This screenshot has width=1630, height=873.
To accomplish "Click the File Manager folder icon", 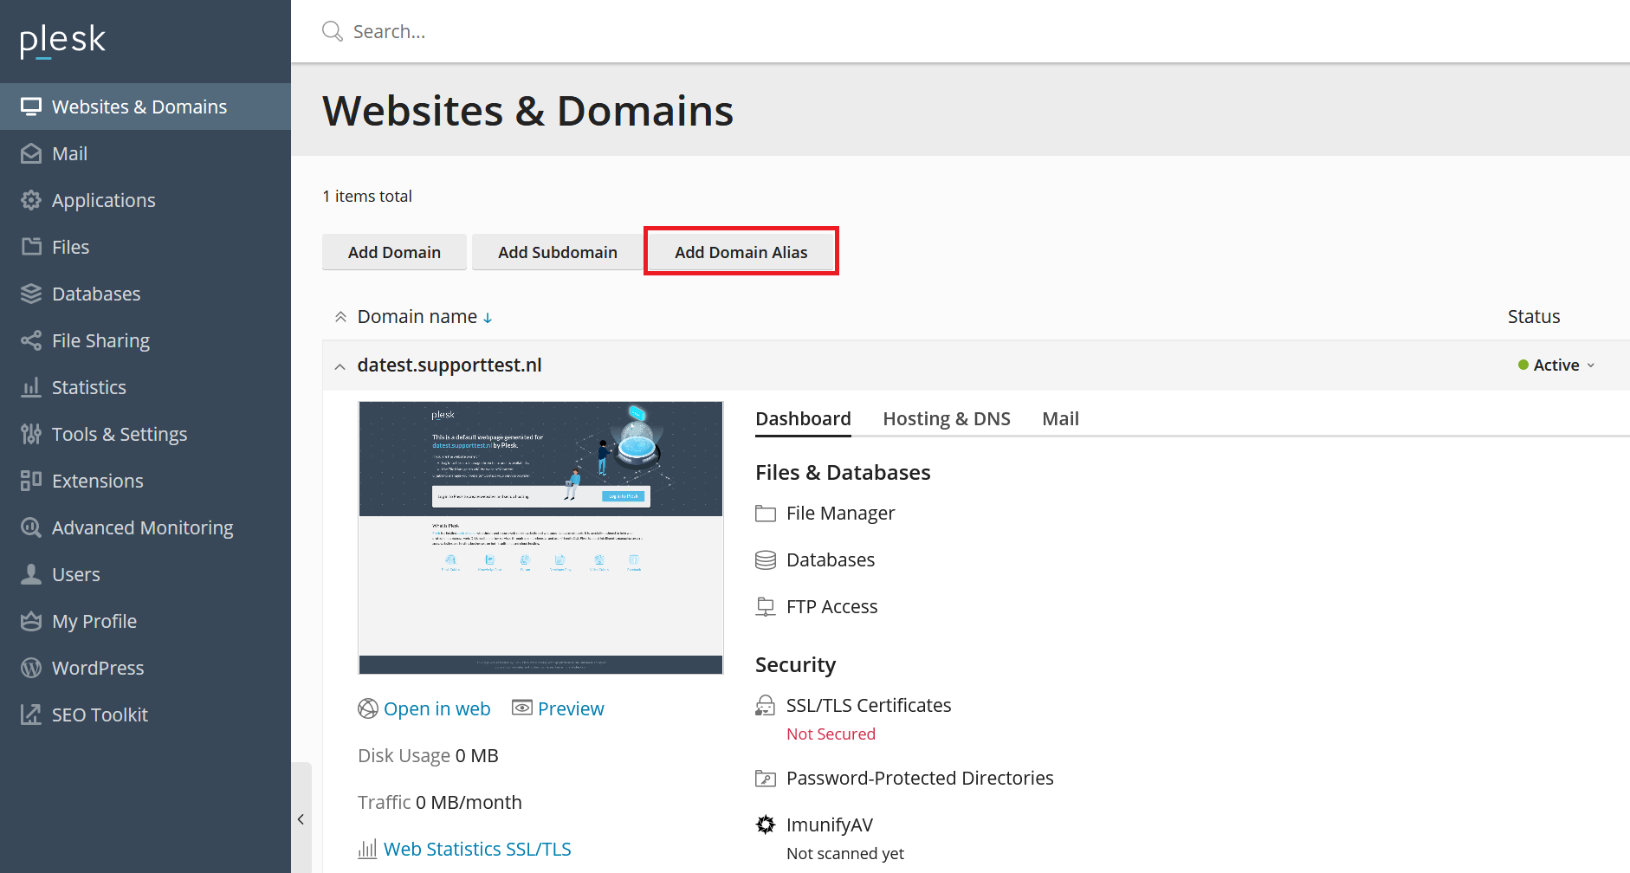I will pos(766,514).
